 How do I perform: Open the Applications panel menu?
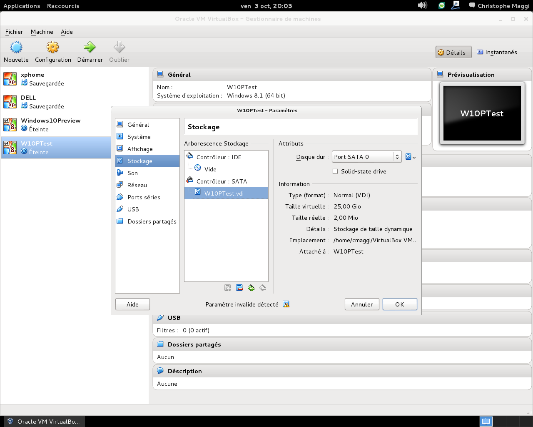[x=22, y=6]
